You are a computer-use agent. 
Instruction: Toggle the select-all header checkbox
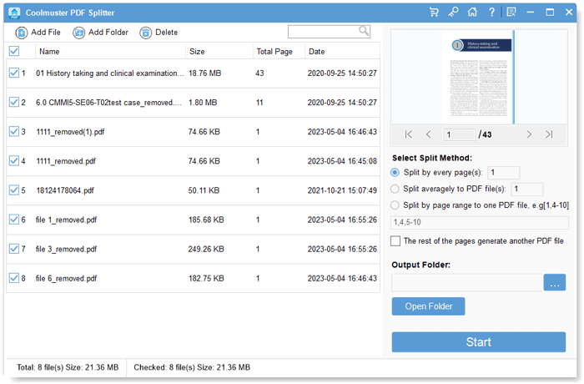click(x=14, y=51)
